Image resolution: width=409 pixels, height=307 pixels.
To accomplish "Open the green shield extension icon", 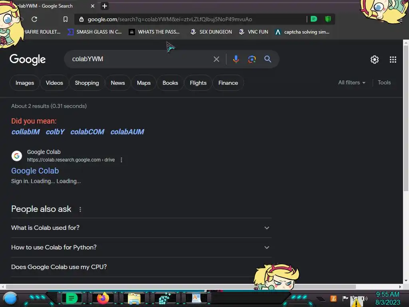I will tap(328, 19).
